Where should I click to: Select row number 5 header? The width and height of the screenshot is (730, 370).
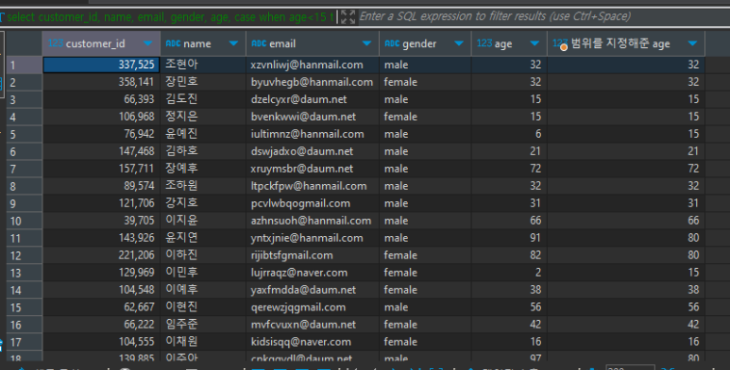click(25, 134)
